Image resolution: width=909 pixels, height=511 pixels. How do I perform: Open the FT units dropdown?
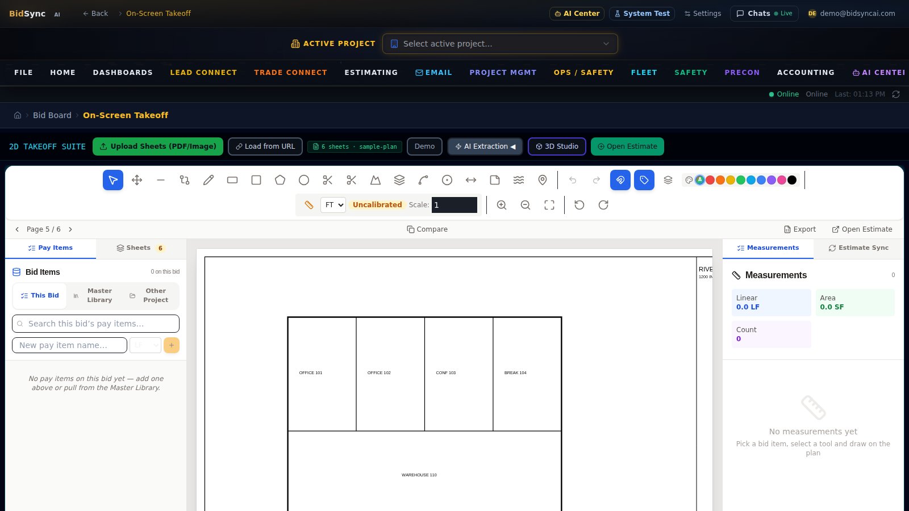pyautogui.click(x=333, y=205)
